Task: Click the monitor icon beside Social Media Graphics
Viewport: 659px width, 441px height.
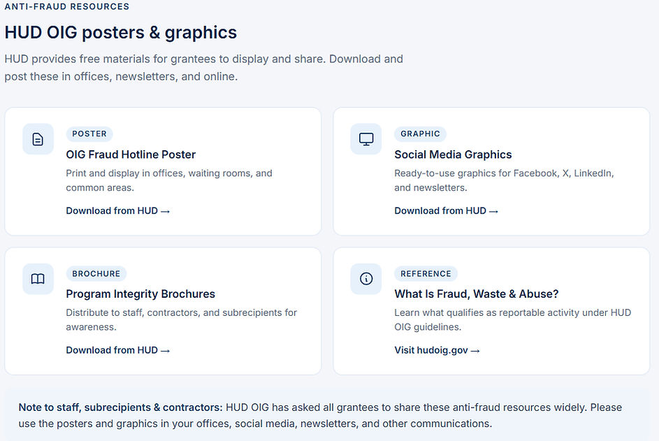Action: click(x=366, y=139)
